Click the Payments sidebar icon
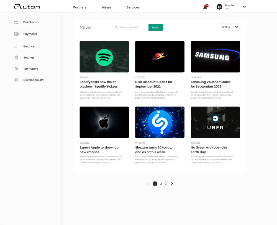 point(16,34)
